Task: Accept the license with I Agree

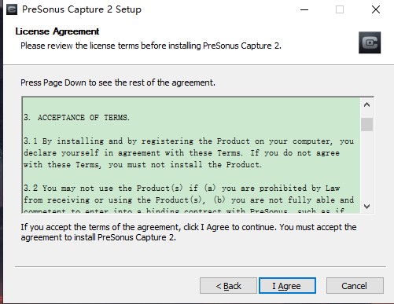Action: [287, 286]
